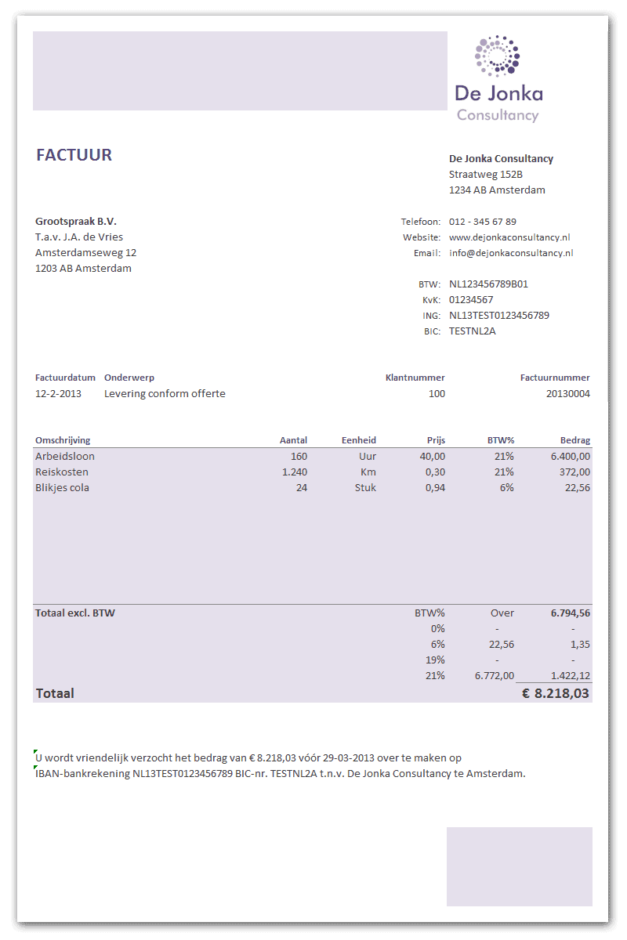
Task: Click the Bedrag column header
Action: click(574, 440)
